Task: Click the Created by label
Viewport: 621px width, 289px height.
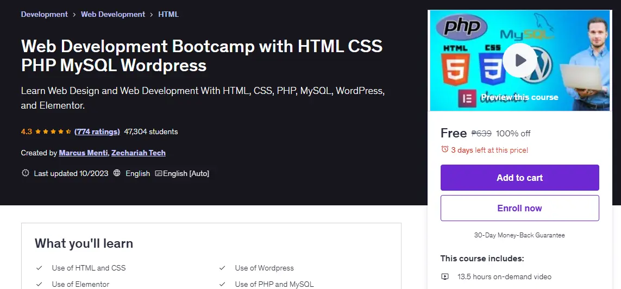Action: [x=39, y=153]
